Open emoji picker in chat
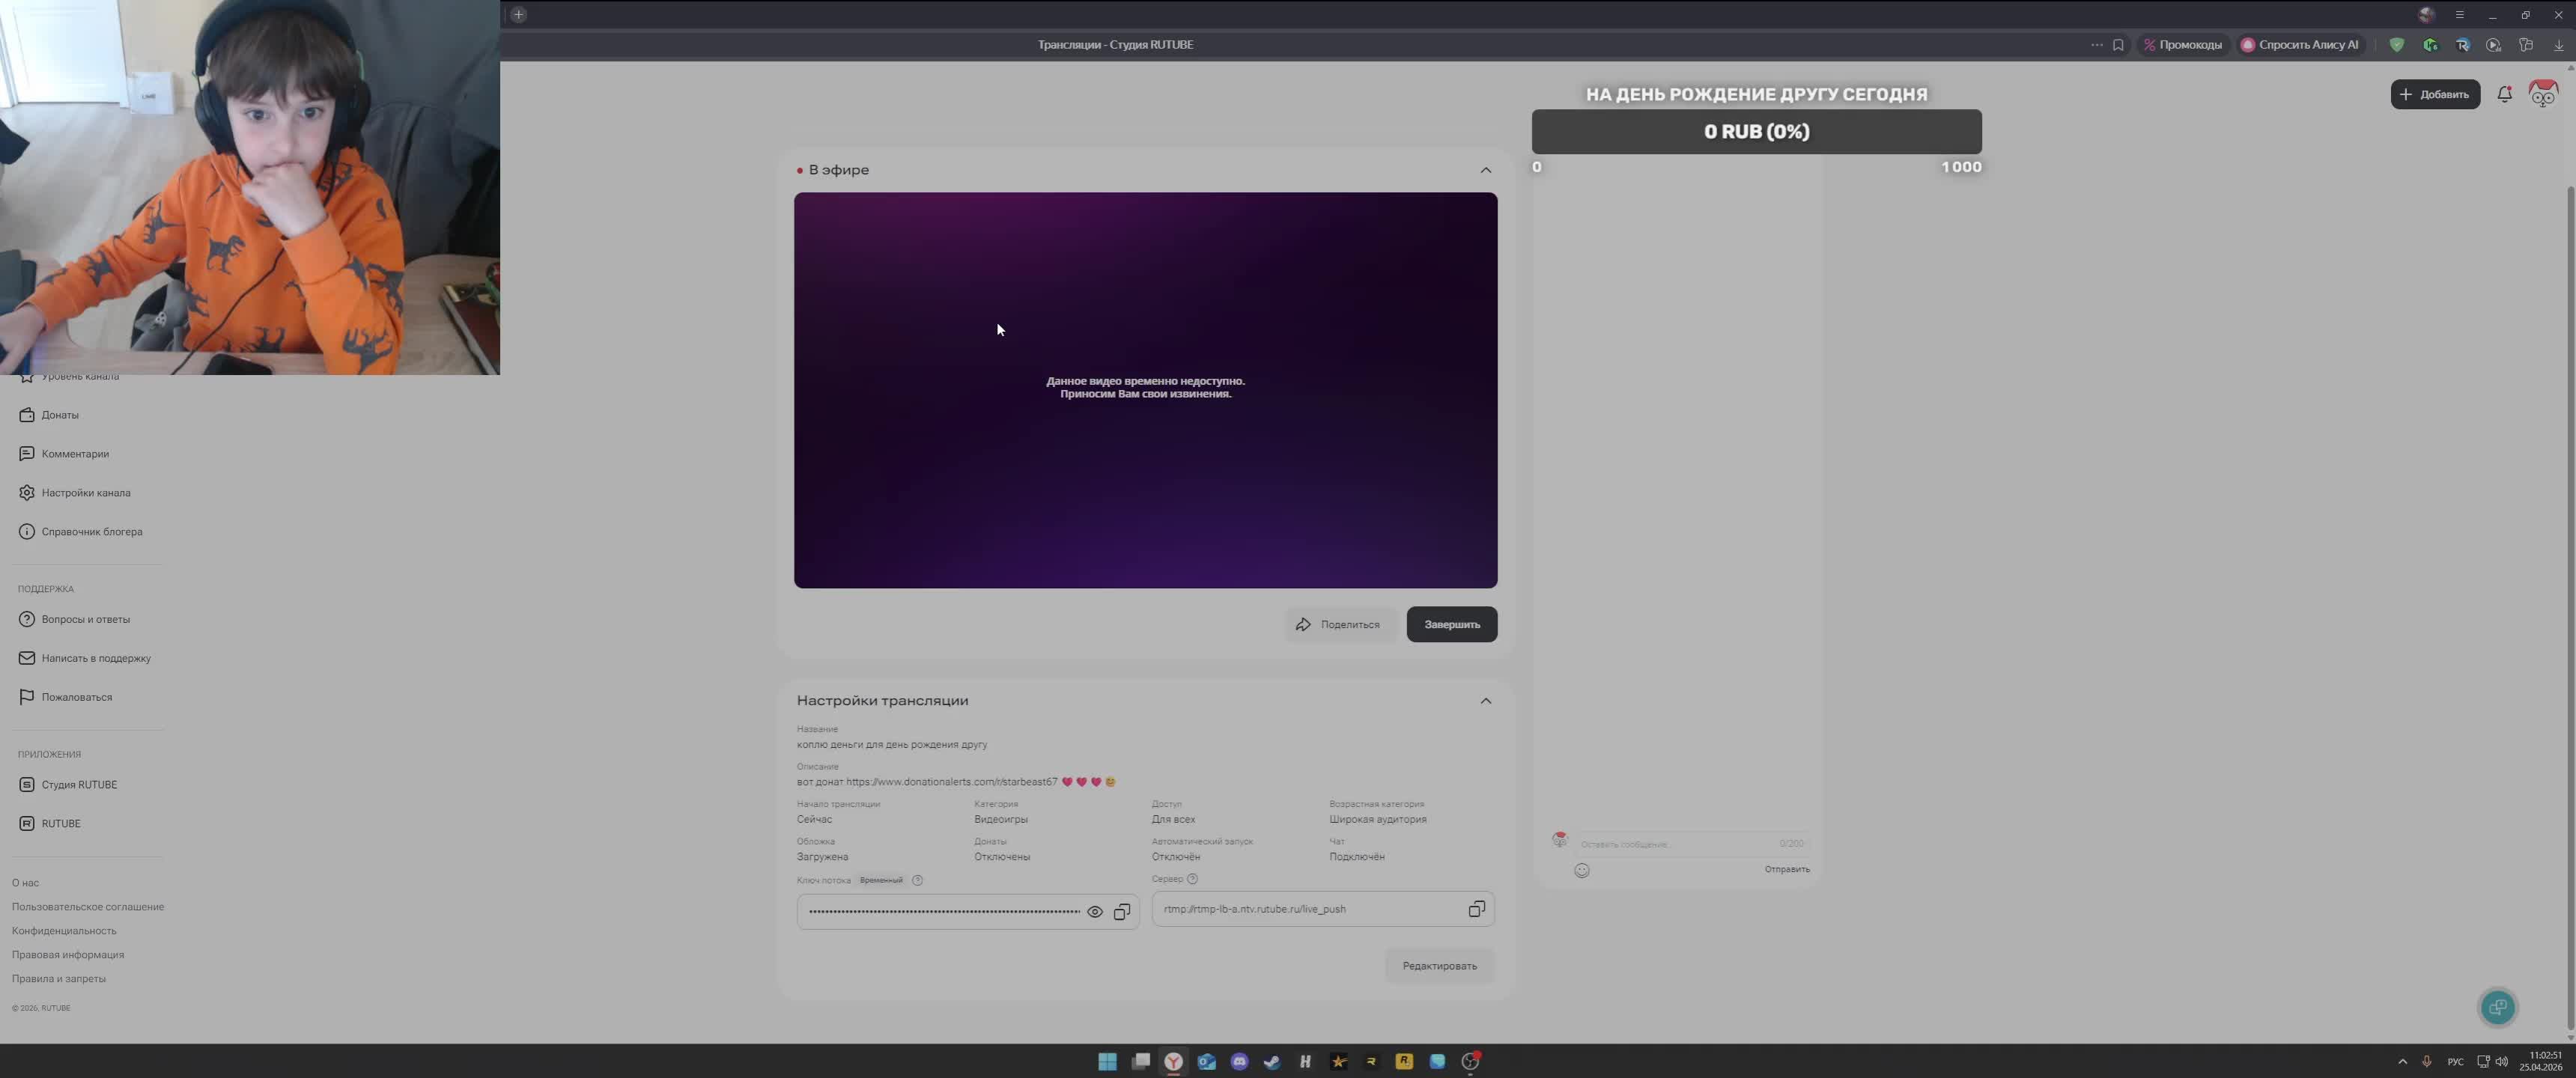 pyautogui.click(x=1581, y=870)
